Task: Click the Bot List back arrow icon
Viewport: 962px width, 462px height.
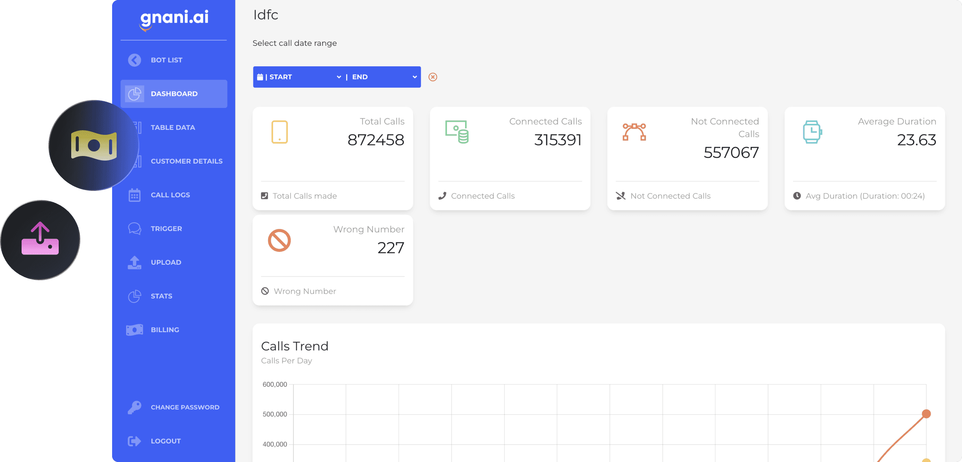Action: pyautogui.click(x=134, y=60)
